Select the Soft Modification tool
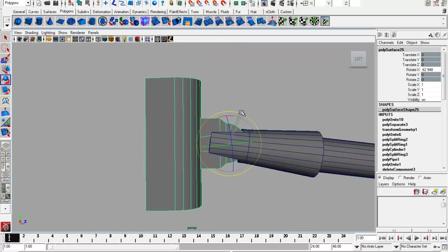 [x=5, y=112]
